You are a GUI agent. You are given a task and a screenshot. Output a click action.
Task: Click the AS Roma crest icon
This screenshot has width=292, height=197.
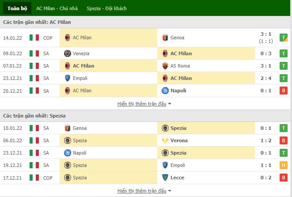(x=165, y=66)
